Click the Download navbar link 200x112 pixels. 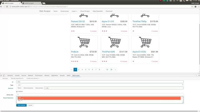click(109, 11)
